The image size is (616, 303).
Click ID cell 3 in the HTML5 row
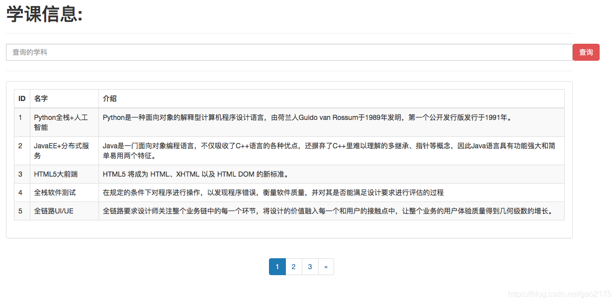pyautogui.click(x=22, y=174)
